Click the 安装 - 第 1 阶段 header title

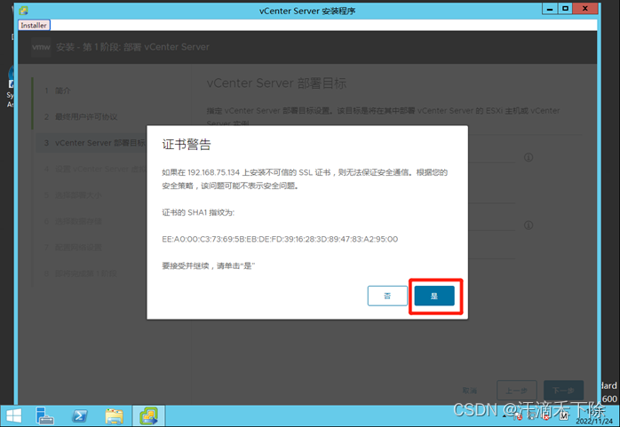coord(132,47)
